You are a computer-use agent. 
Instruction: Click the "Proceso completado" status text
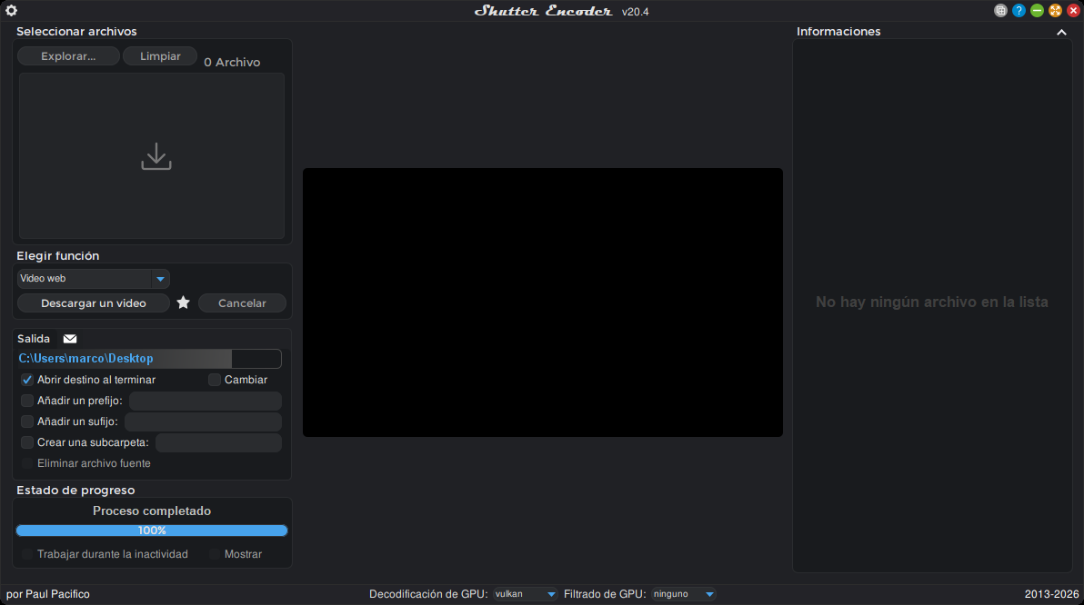tap(152, 511)
